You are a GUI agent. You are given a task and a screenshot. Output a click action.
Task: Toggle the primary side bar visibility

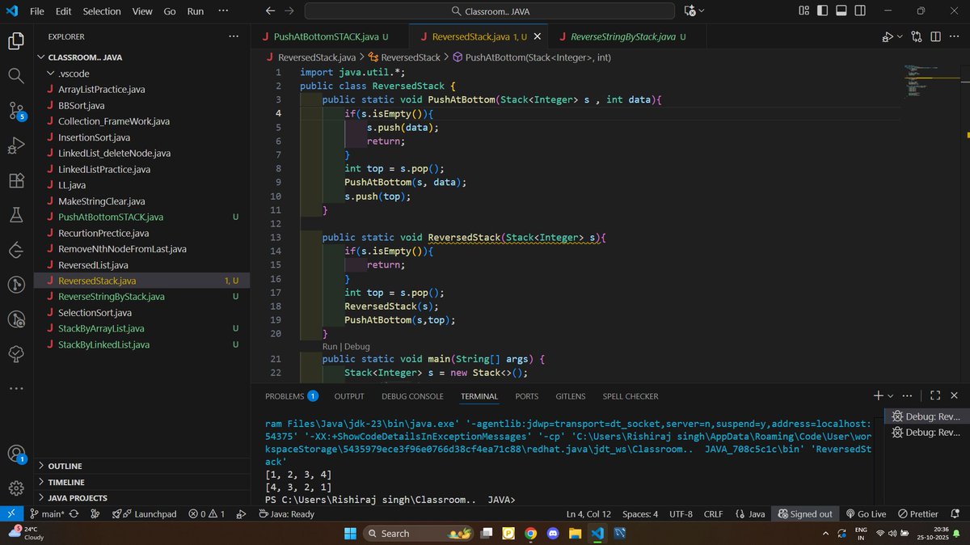(x=822, y=11)
